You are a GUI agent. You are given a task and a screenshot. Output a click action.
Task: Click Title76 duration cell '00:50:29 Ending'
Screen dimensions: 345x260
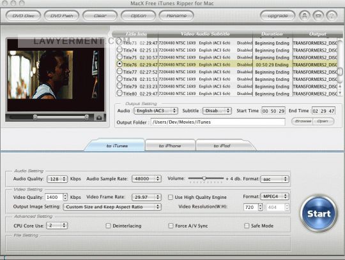click(272, 65)
